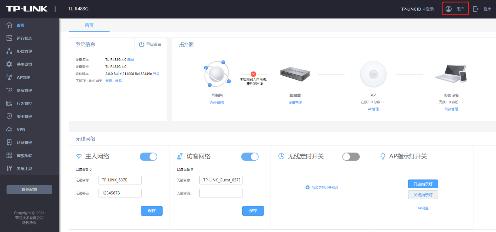Image resolution: width=496 pixels, height=232 pixels.
Task: Click the 主人网络 无线名称 input field
Action: (120, 180)
